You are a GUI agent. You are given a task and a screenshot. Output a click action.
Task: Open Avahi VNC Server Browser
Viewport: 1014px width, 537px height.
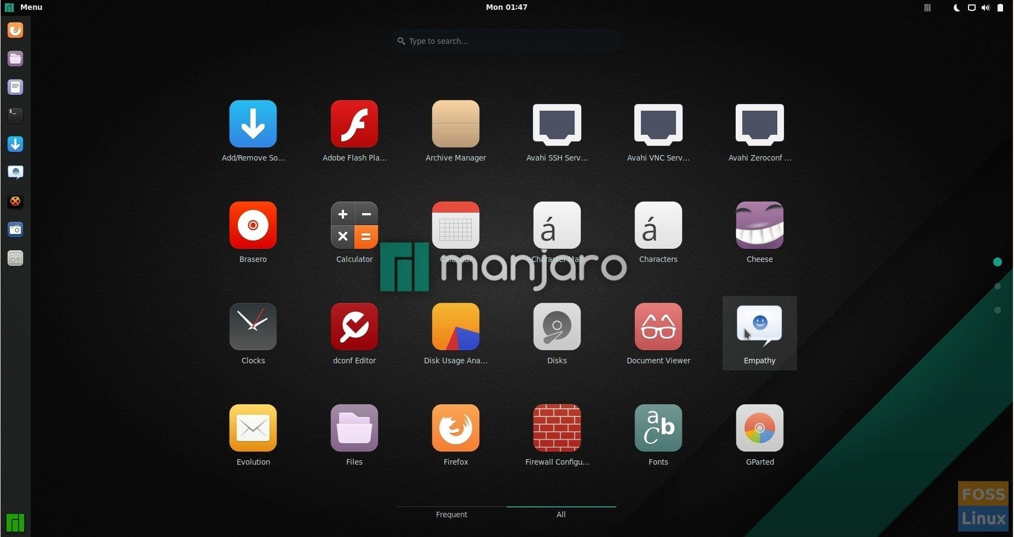(658, 124)
